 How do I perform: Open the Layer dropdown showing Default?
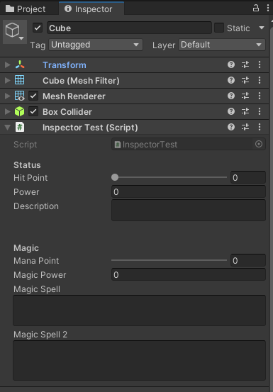pos(222,45)
